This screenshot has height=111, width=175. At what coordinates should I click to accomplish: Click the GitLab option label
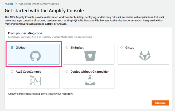point(130,48)
